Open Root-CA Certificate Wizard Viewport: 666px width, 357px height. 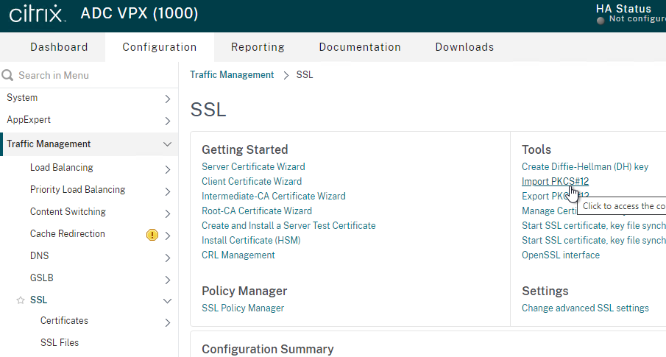click(257, 211)
